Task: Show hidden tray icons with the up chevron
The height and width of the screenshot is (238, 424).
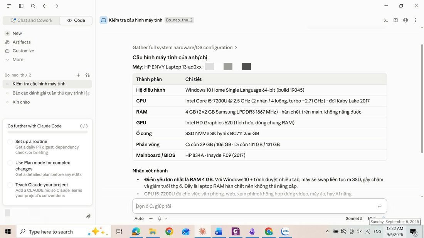Action: click(x=328, y=231)
